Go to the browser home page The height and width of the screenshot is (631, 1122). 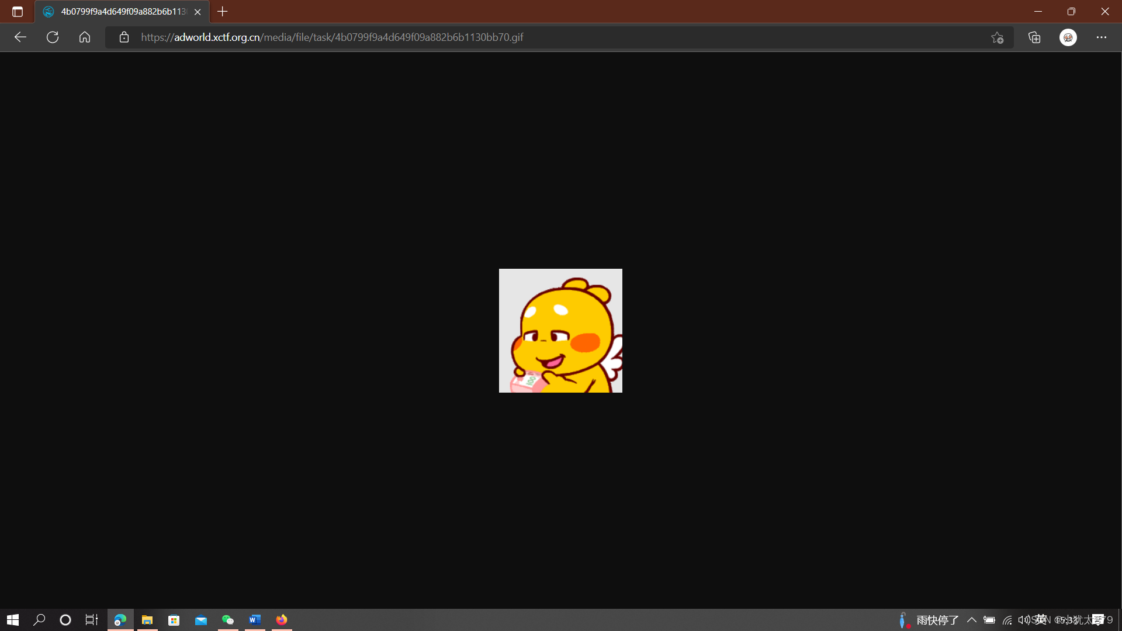pyautogui.click(x=85, y=37)
